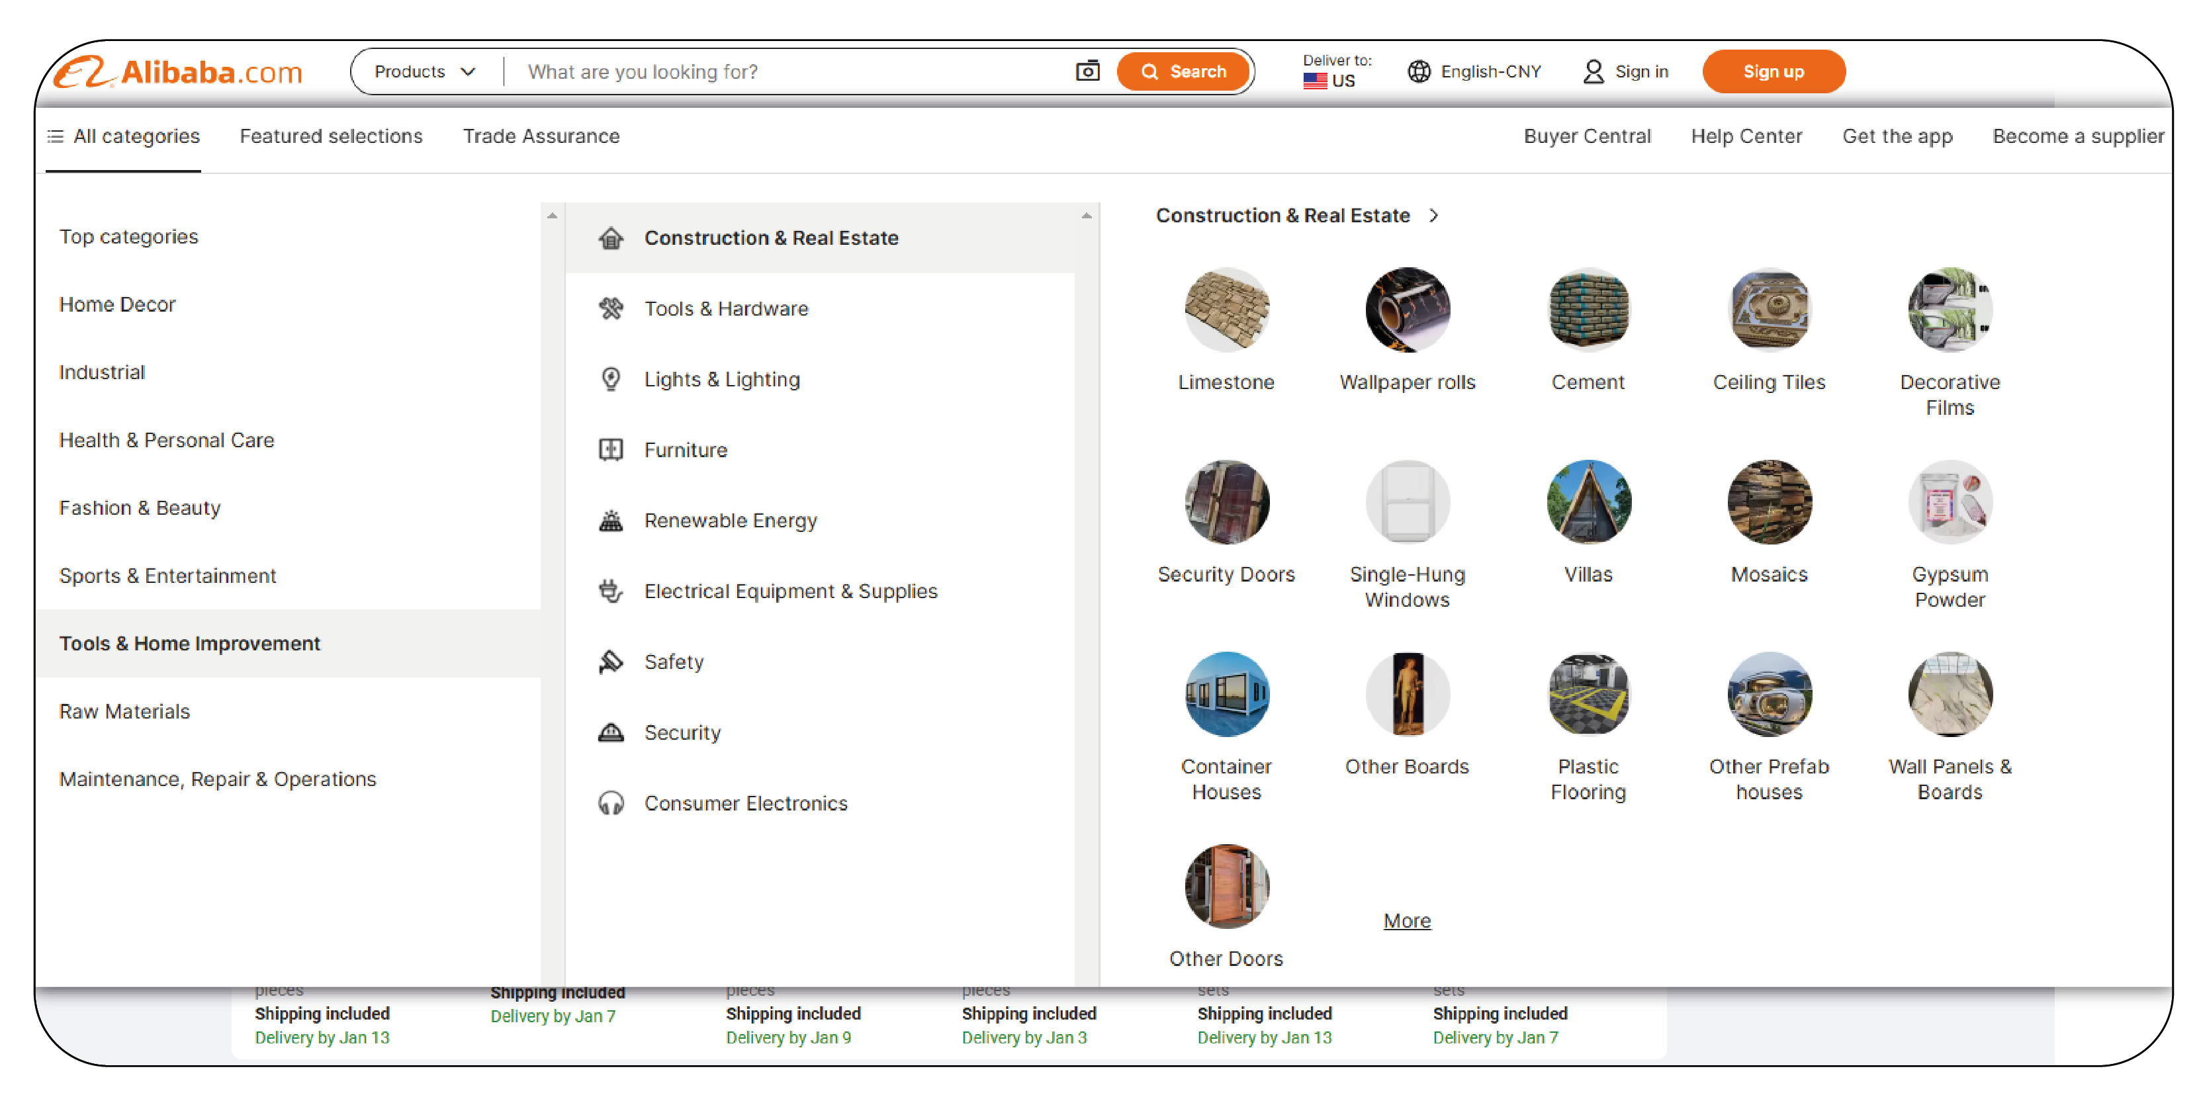Image resolution: width=2203 pixels, height=1093 pixels.
Task: Open the Container Houses thumbnail
Action: point(1226,695)
